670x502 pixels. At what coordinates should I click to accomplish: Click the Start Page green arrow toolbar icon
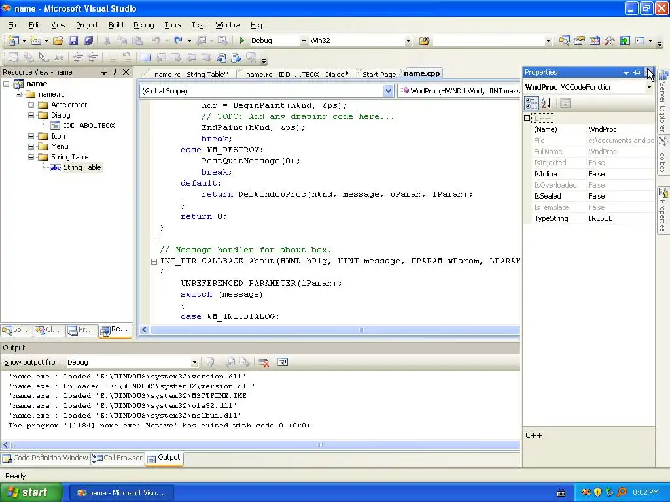[x=625, y=41]
